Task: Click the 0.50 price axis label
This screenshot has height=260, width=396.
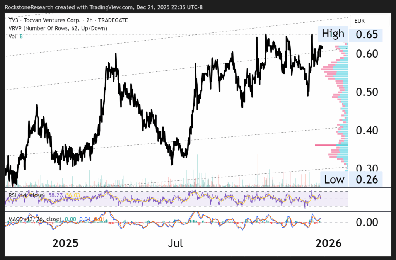Action: click(365, 92)
